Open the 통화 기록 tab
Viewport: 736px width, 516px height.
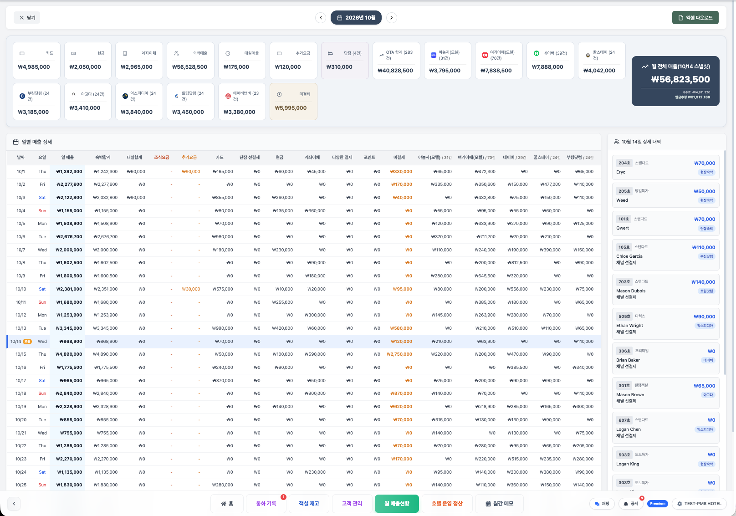pos(266,504)
